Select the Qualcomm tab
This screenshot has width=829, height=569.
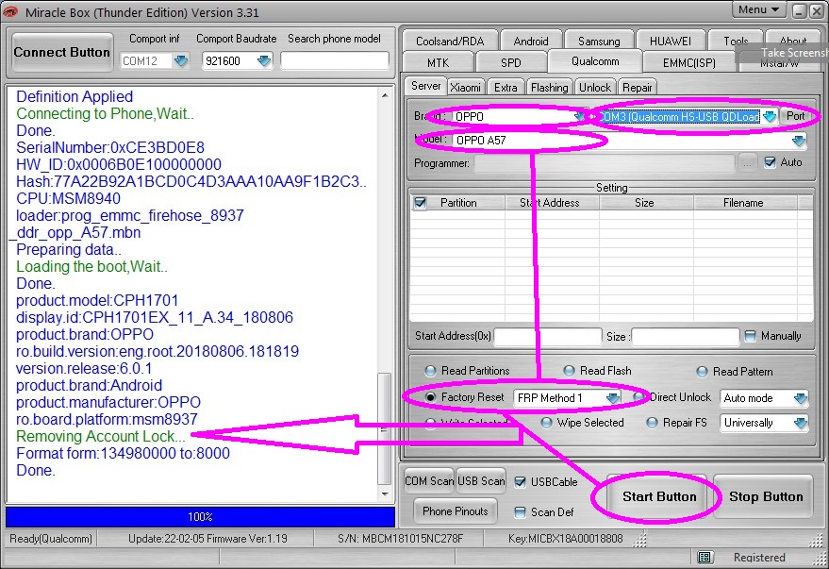(x=595, y=61)
